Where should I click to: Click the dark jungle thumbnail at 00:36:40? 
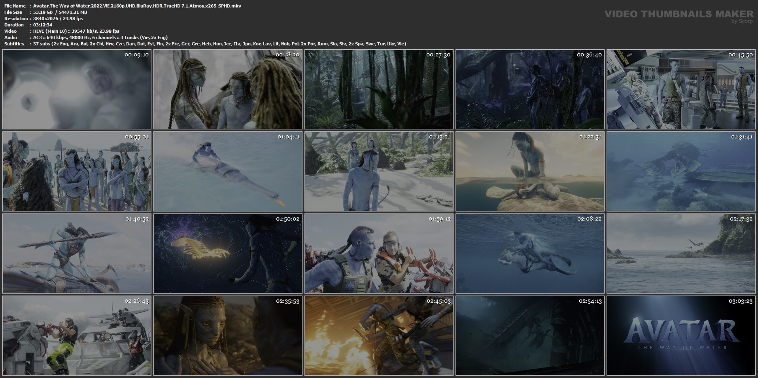click(x=530, y=90)
